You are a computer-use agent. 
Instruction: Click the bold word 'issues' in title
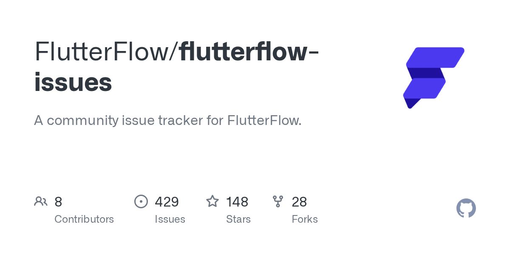click(73, 82)
